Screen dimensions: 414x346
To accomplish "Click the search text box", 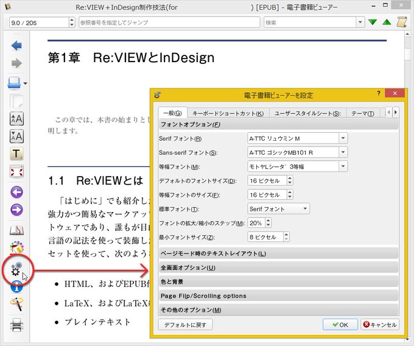I will click(310, 23).
